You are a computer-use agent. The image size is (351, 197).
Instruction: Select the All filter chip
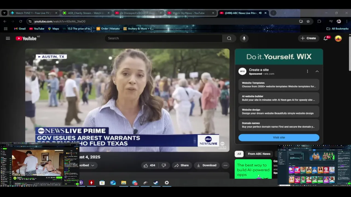(x=239, y=154)
